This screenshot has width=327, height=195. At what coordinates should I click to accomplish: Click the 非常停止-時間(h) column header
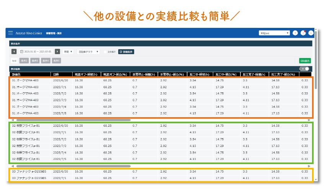click(144, 74)
